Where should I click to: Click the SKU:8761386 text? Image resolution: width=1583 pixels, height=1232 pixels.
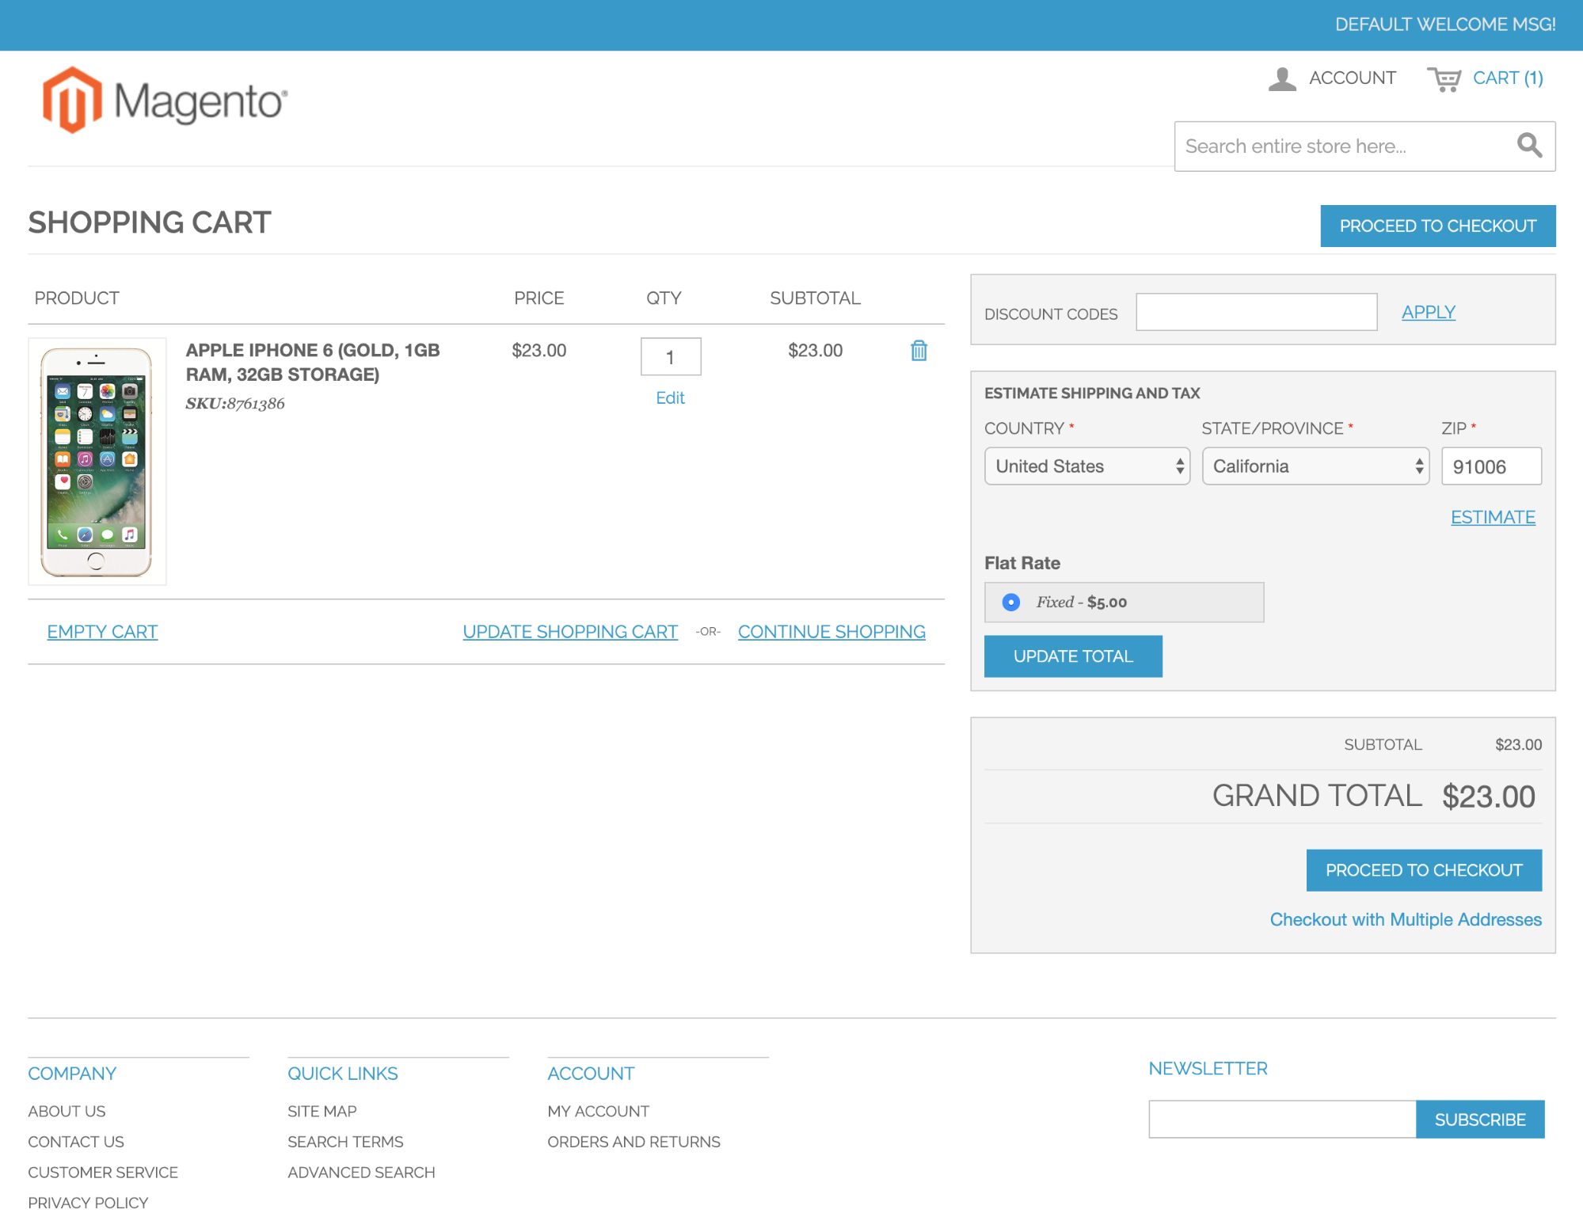[x=235, y=404]
